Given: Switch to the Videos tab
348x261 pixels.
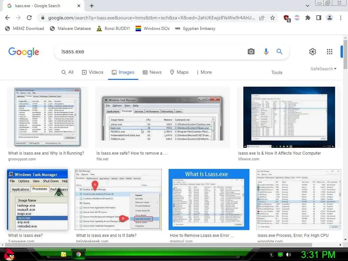Looking at the screenshot, I should point(92,72).
